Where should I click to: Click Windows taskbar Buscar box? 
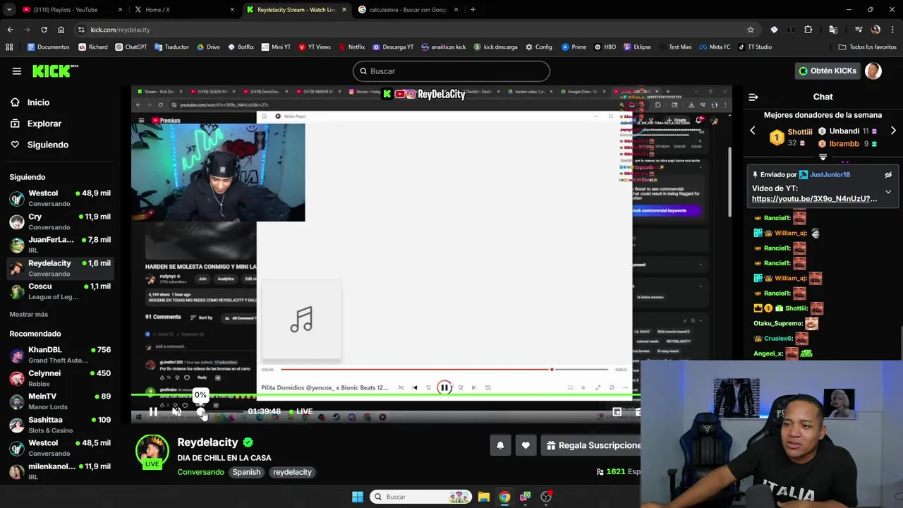pyautogui.click(x=419, y=497)
